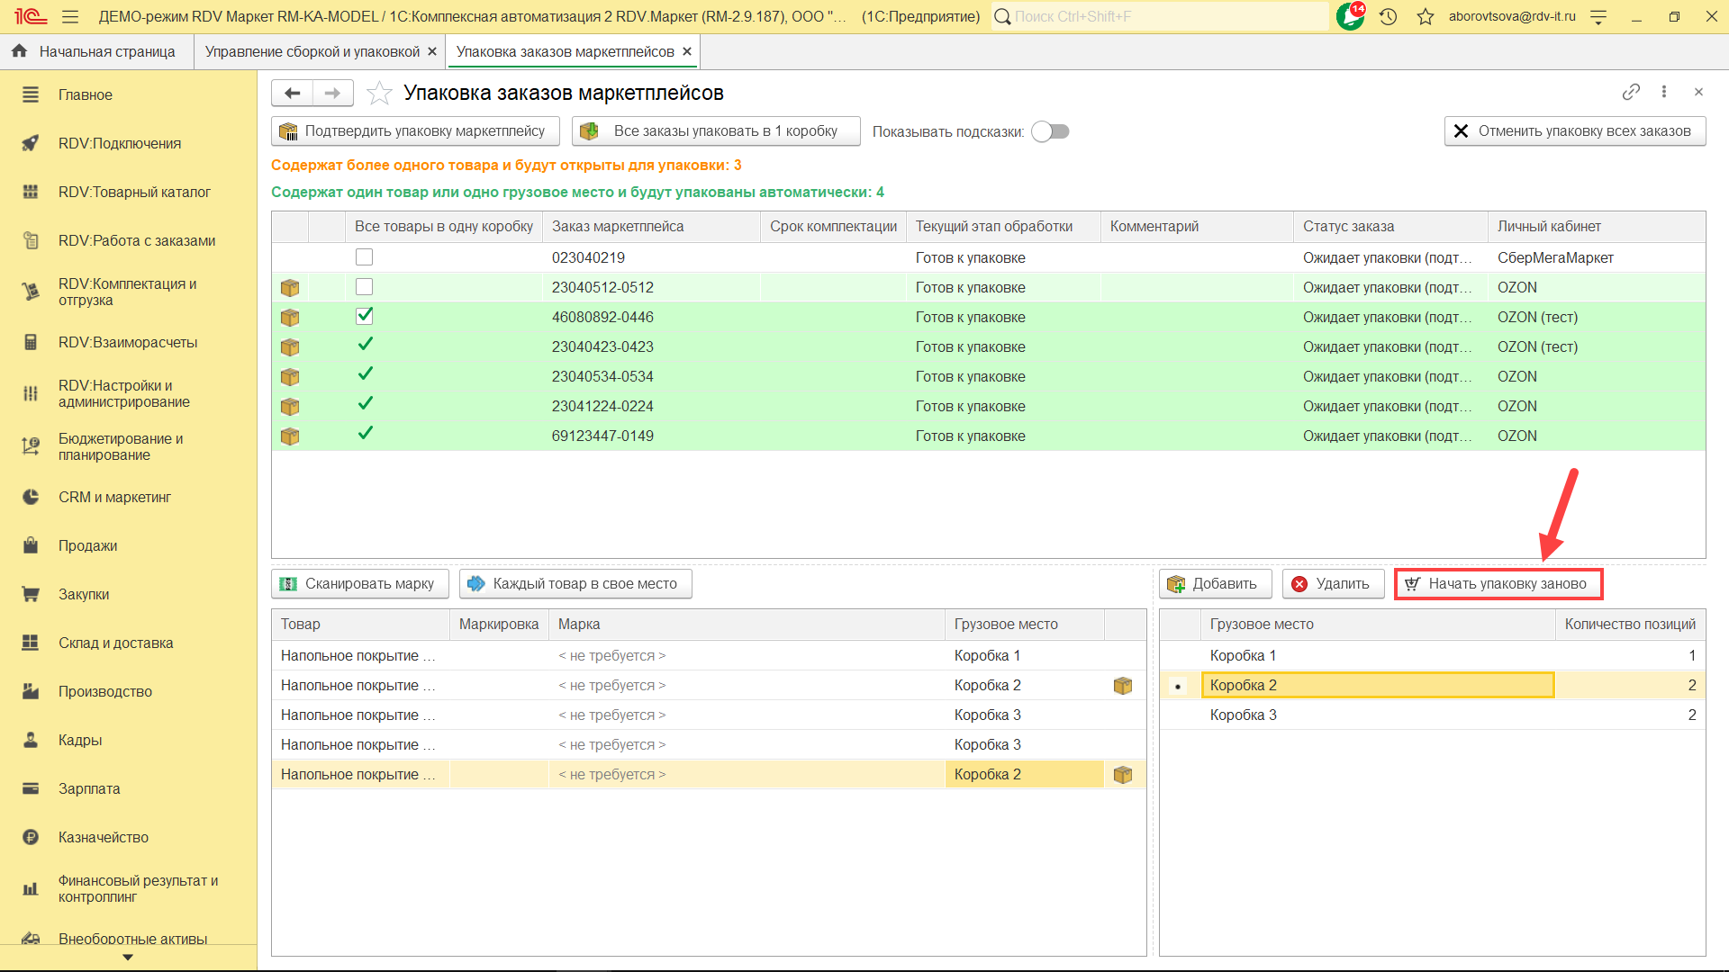The height and width of the screenshot is (972, 1729).
Task: Click the back navigation arrow
Action: click(x=292, y=93)
